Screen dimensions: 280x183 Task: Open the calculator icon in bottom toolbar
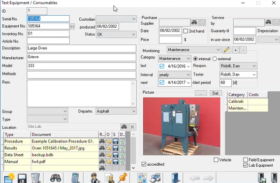click(x=75, y=178)
